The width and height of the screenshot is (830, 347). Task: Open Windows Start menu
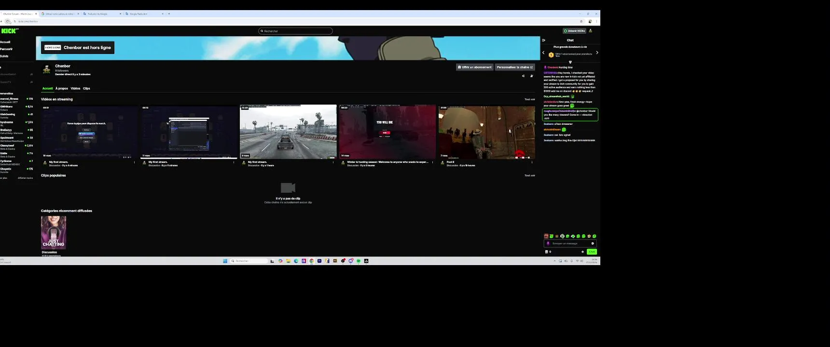(225, 261)
